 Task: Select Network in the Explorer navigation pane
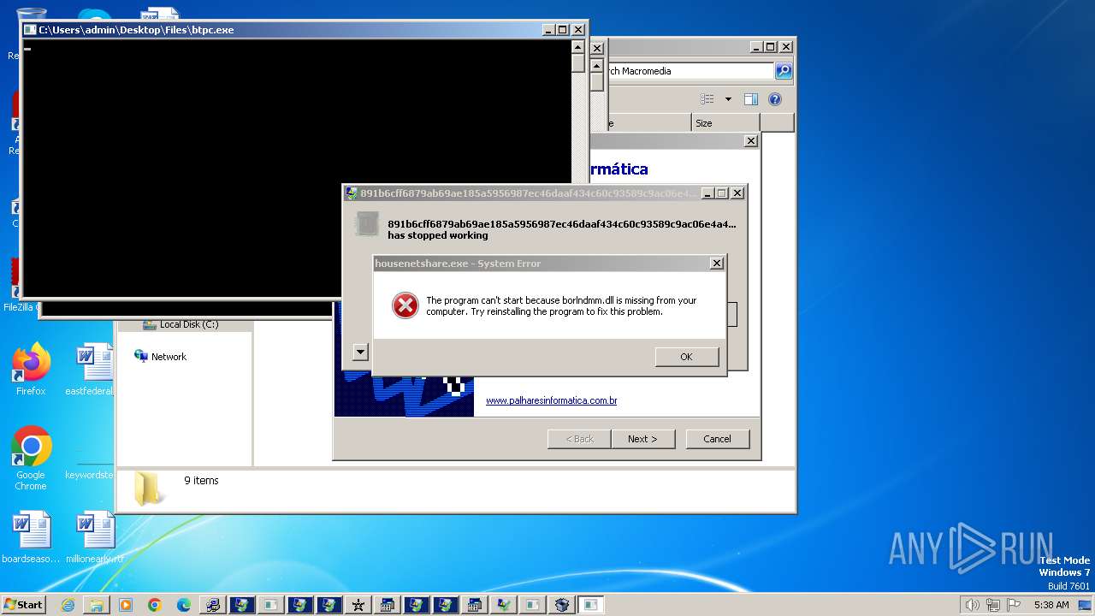coord(160,357)
